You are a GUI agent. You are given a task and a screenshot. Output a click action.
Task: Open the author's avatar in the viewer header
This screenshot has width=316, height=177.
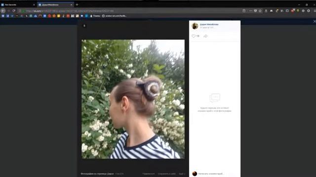195,26
